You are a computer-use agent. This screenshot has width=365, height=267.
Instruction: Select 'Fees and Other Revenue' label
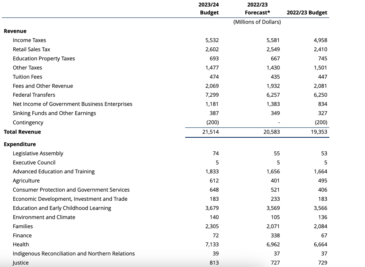43,86
